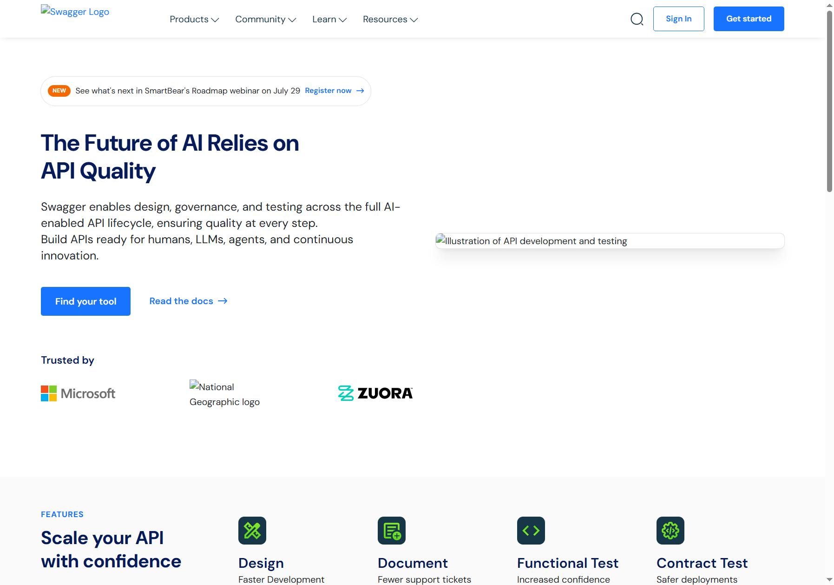Open the Read the docs link

tap(188, 301)
